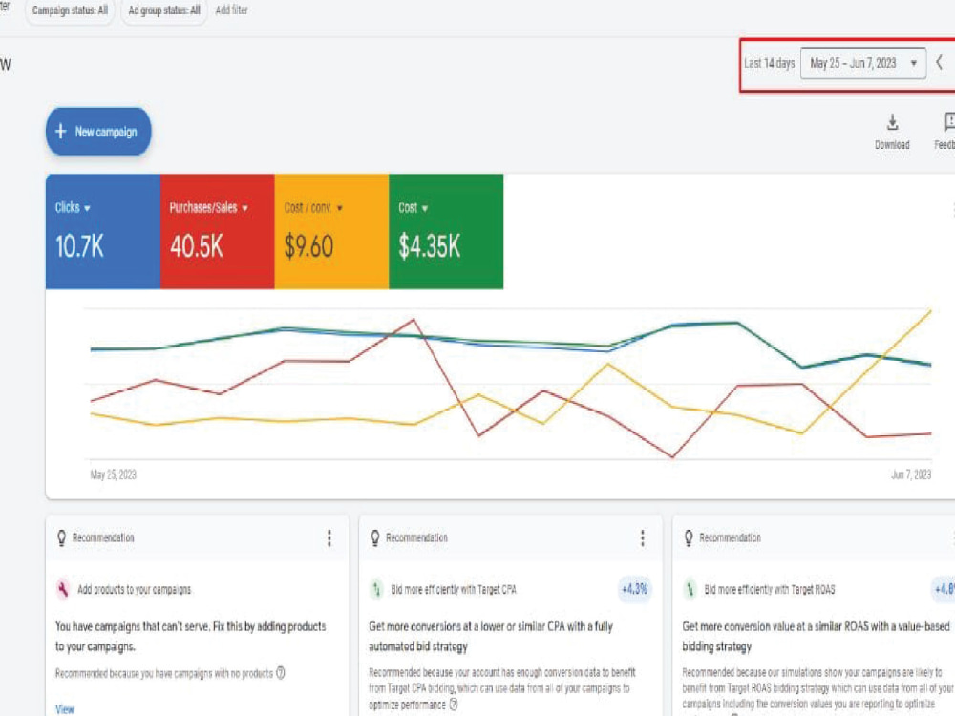Click the 10.7K clicks value

tap(80, 246)
